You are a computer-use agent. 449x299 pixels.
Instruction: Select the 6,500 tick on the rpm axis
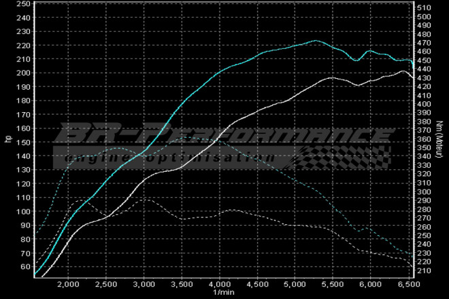[x=407, y=283]
